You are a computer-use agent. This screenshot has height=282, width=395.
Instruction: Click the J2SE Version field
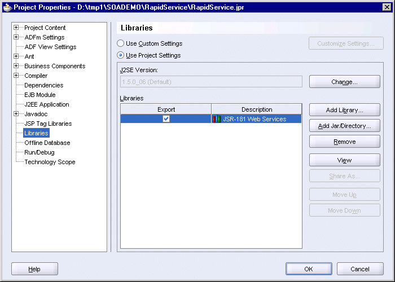point(211,82)
